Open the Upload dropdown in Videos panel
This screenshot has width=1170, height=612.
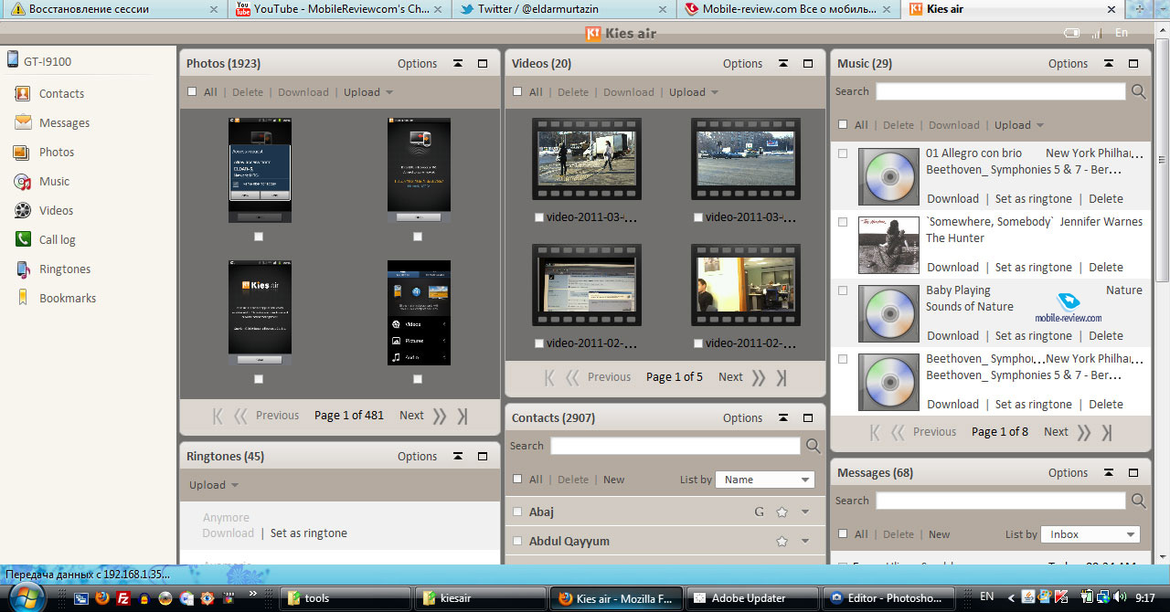694,92
